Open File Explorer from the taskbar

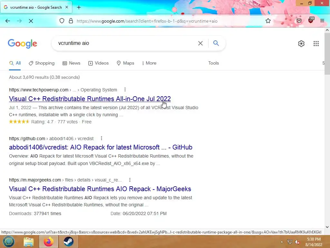click(x=29, y=242)
